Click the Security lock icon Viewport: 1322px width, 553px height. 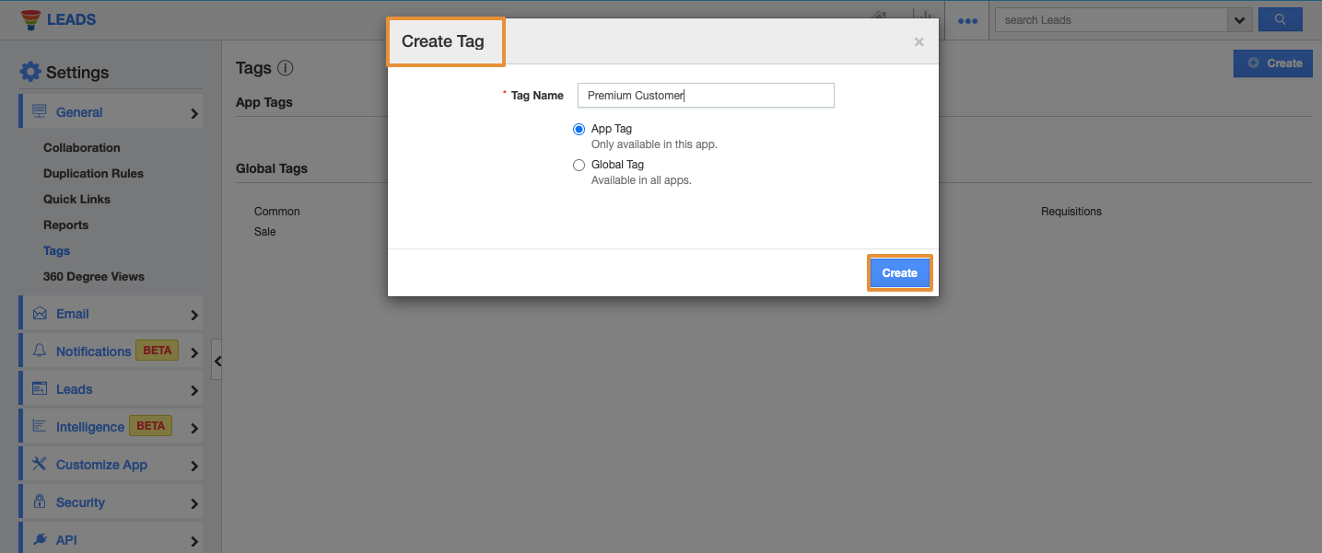(40, 502)
